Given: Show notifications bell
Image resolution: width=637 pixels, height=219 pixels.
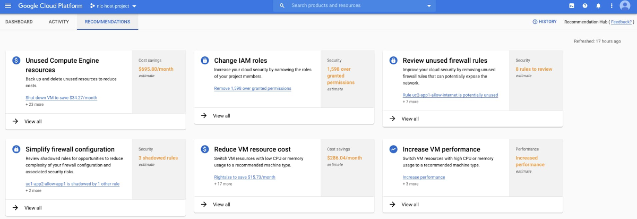Looking at the screenshot, I should coord(598,6).
